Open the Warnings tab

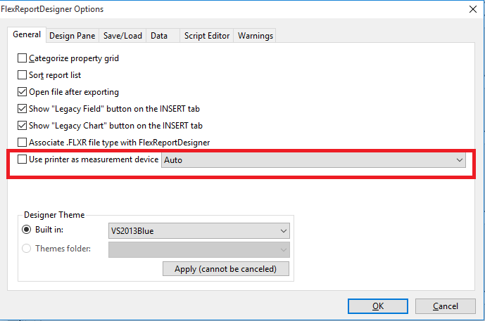(256, 36)
